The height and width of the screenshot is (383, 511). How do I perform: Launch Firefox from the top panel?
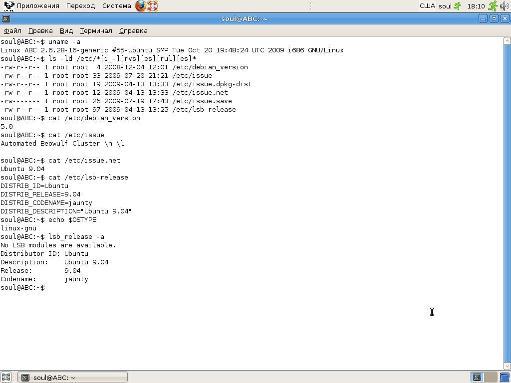point(140,6)
